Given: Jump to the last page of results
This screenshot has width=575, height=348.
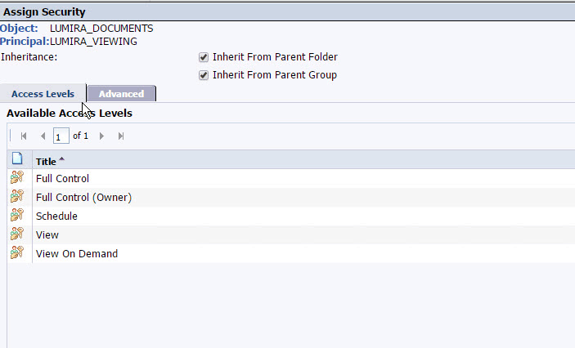Looking at the screenshot, I should [121, 136].
